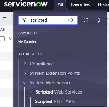Collapse the Scripted Web Services chevron
Viewport: 109px width, 107px height.
tap(31, 92)
